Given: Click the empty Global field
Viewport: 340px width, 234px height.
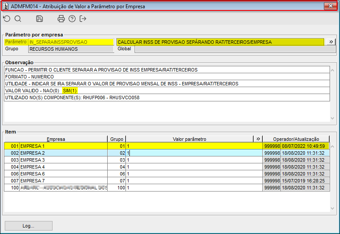Looking at the screenshot, I should coord(235,49).
